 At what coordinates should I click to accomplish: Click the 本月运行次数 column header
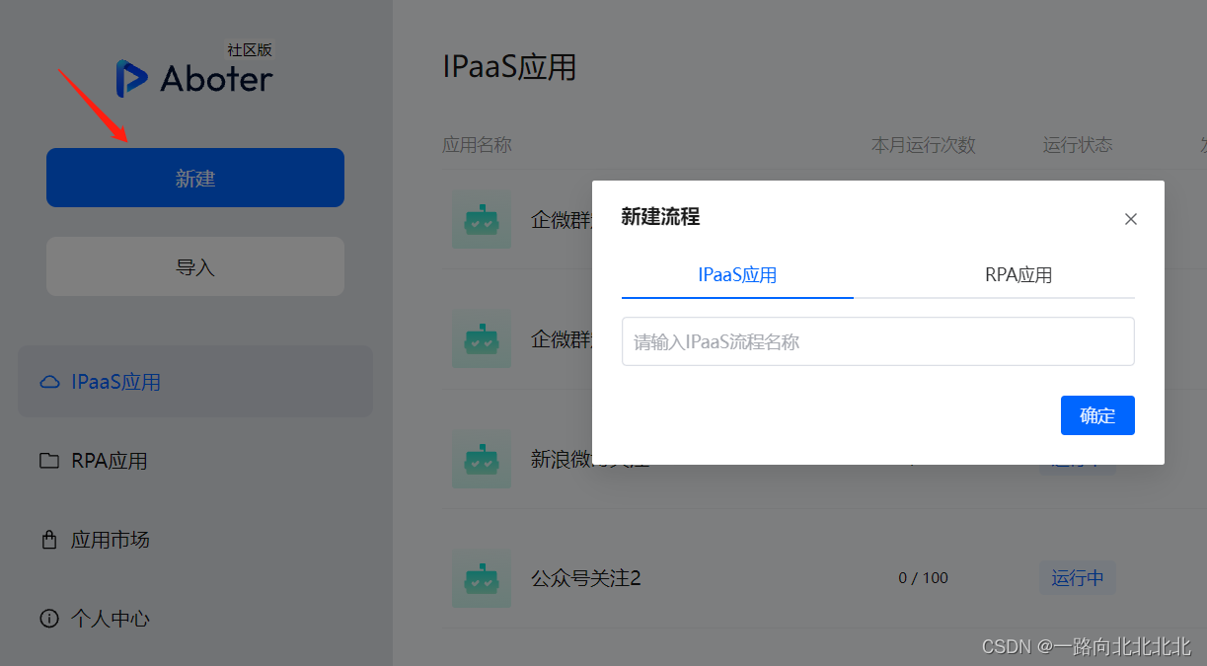pos(923,144)
